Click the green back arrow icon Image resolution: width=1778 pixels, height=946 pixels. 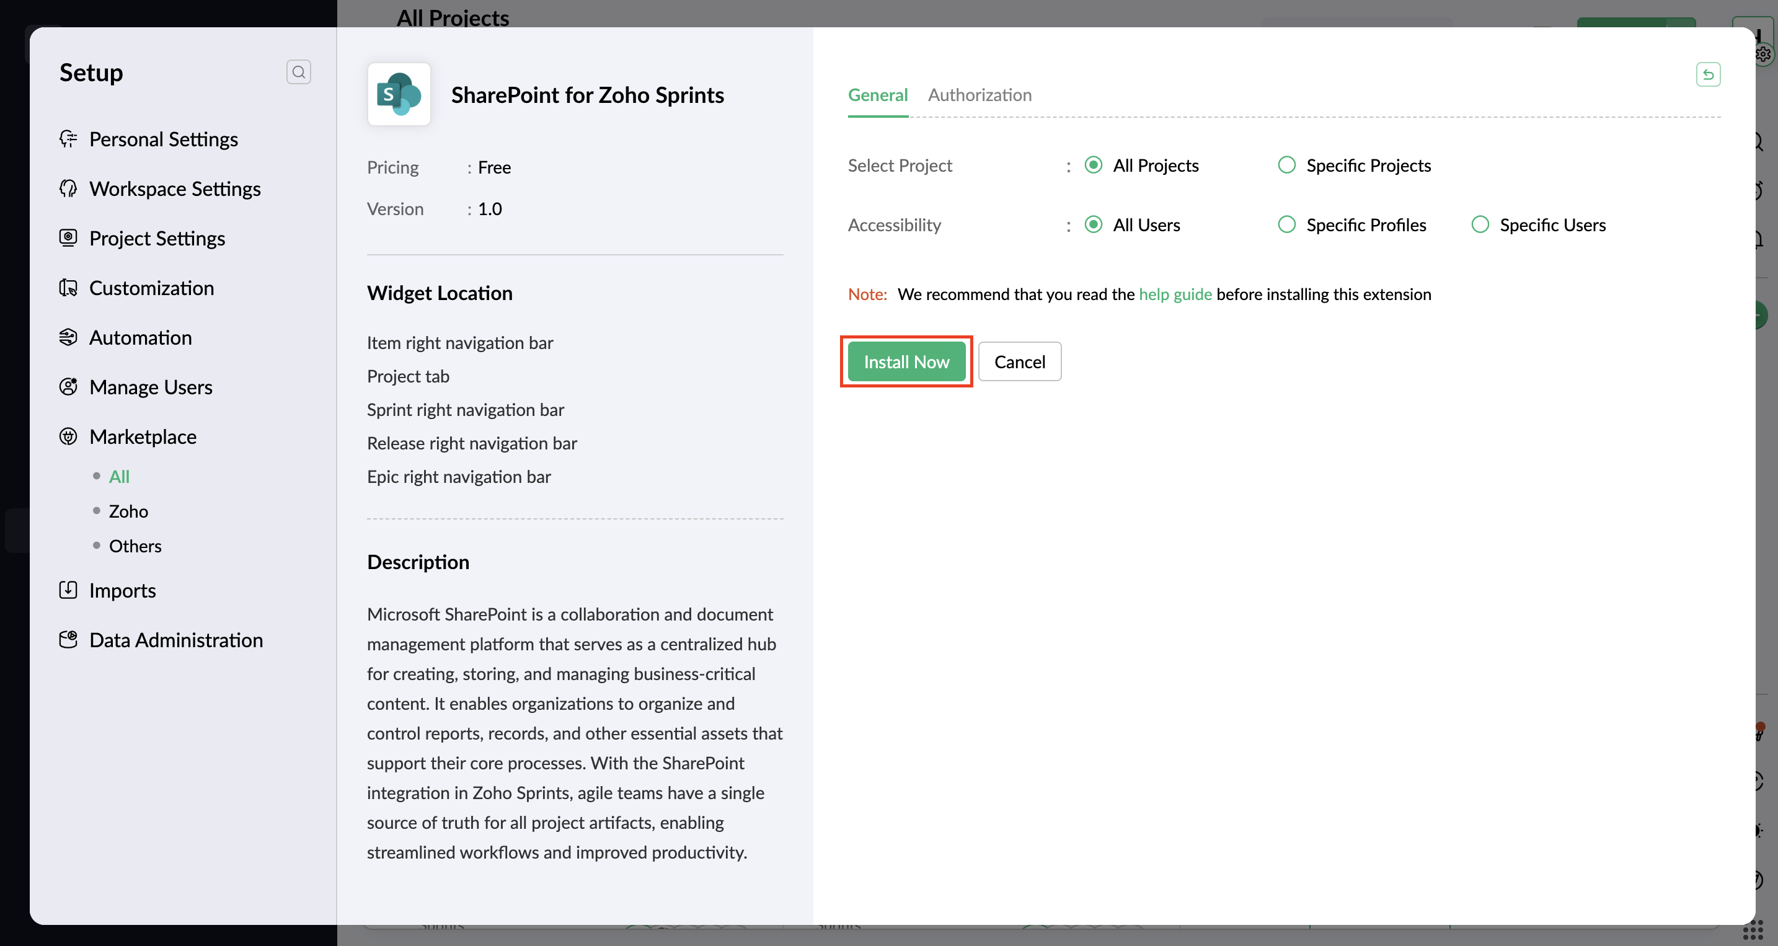[1707, 74]
